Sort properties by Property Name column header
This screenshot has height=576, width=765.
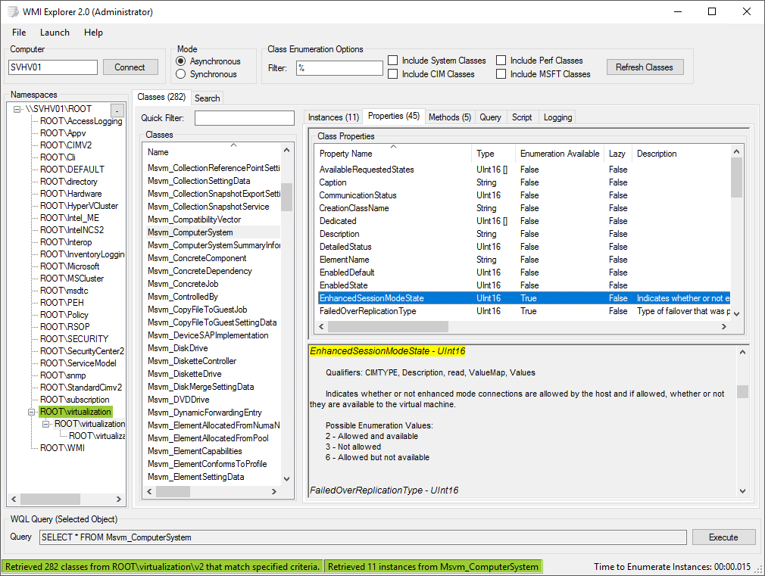click(392, 154)
